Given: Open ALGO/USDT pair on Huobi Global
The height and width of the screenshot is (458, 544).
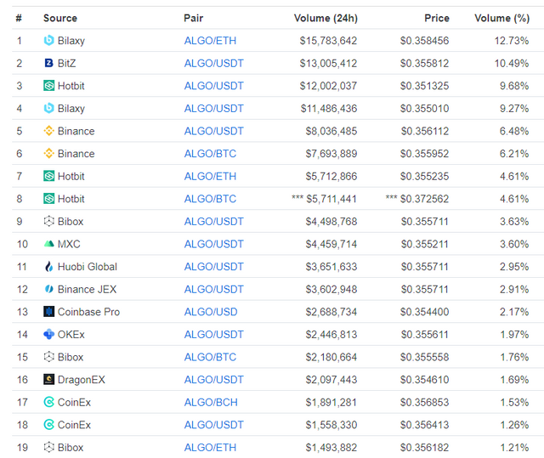Looking at the screenshot, I should [213, 267].
